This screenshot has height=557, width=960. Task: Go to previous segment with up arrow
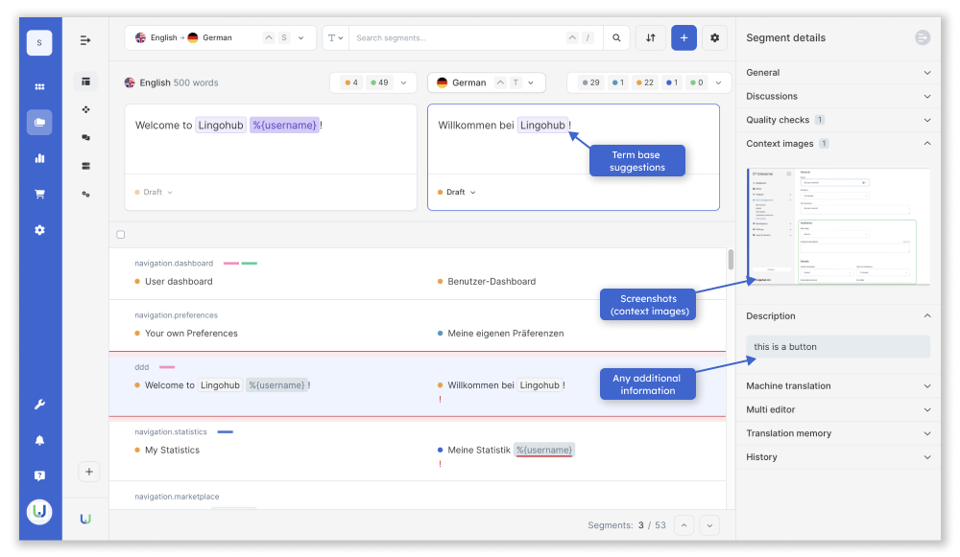(x=684, y=525)
